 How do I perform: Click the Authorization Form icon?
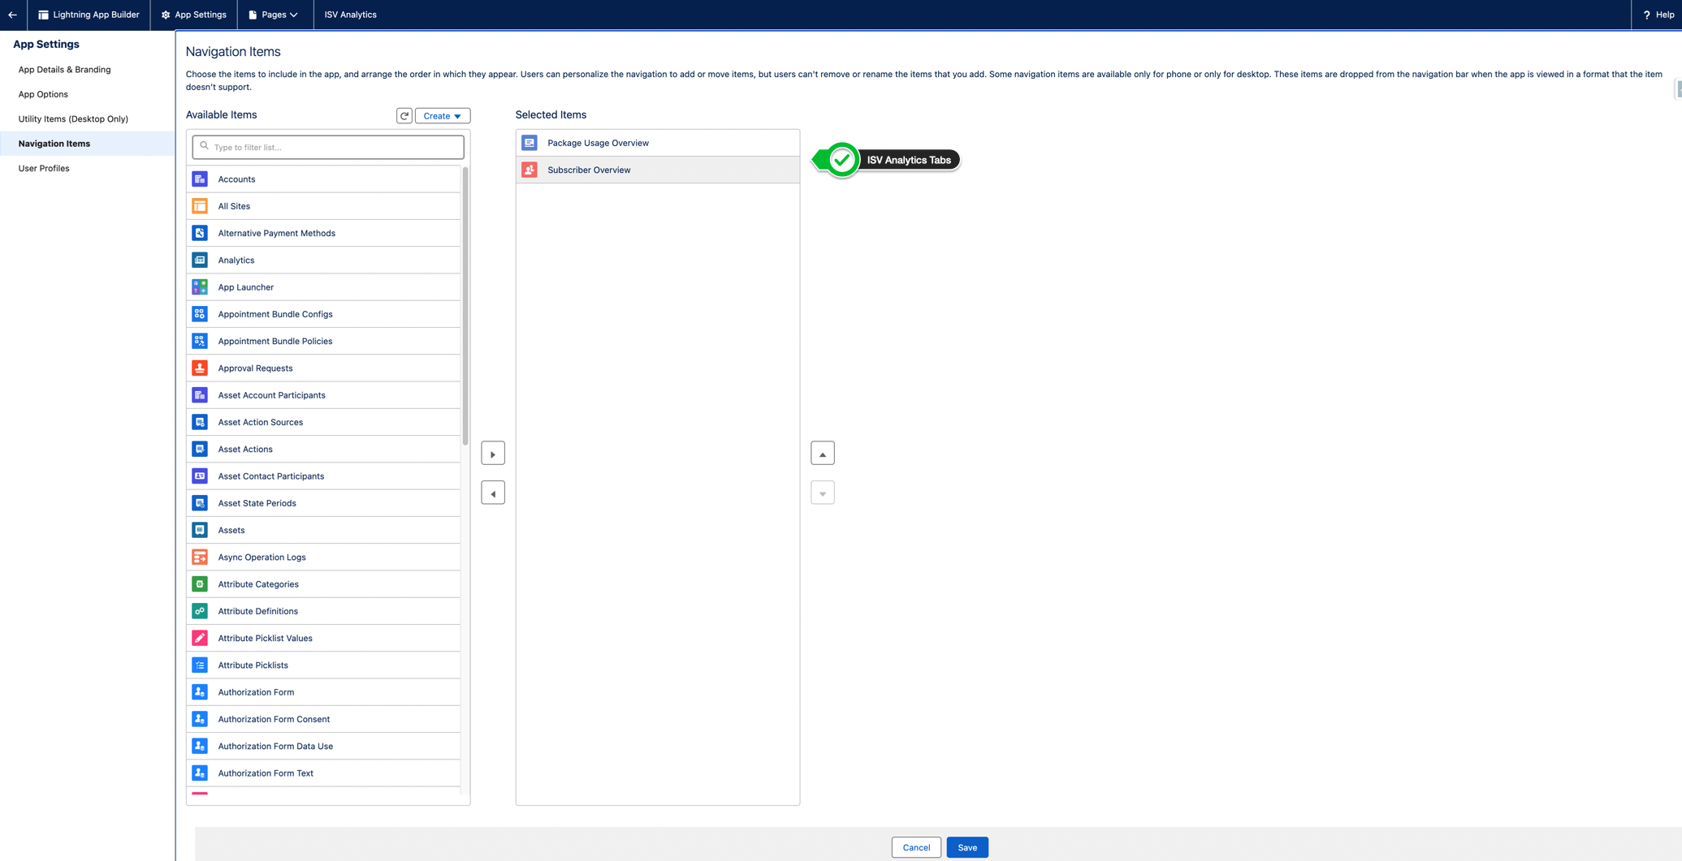point(200,692)
